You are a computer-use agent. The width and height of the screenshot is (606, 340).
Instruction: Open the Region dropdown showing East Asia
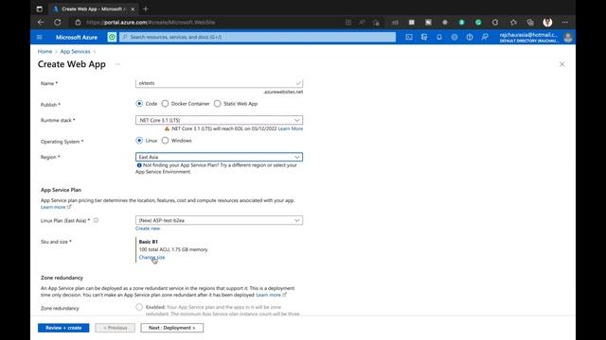pyautogui.click(x=219, y=157)
